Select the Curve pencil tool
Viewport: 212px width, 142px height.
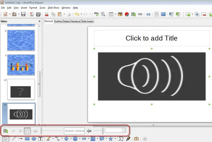pos(48,139)
